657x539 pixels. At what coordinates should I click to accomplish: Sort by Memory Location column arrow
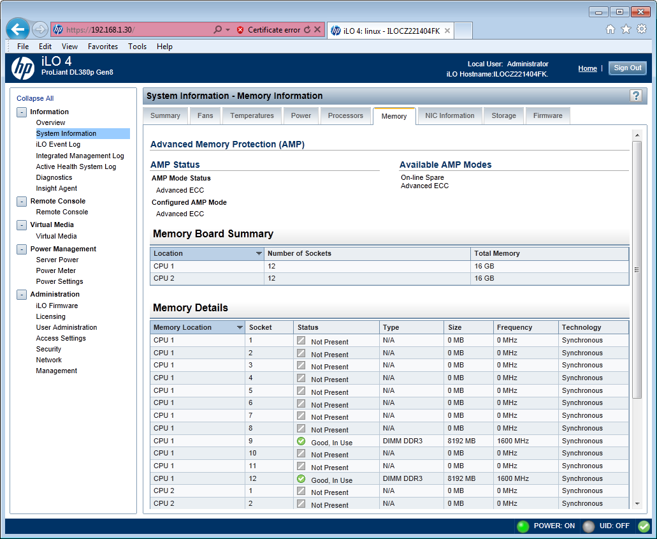point(240,327)
